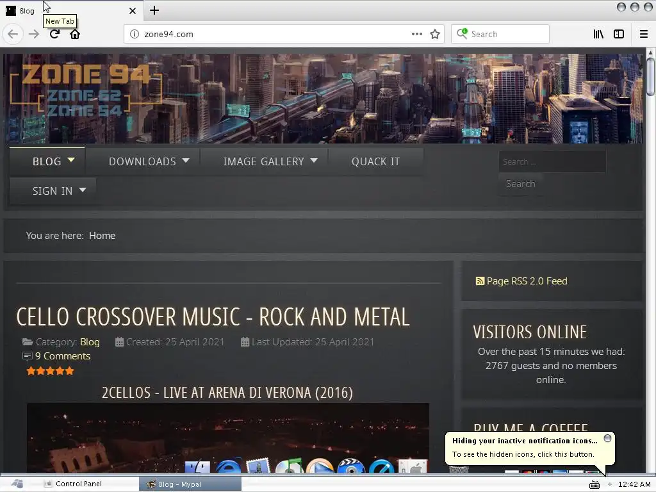Open the BLOG menu
Screen dimensions: 656x492
[47, 161]
